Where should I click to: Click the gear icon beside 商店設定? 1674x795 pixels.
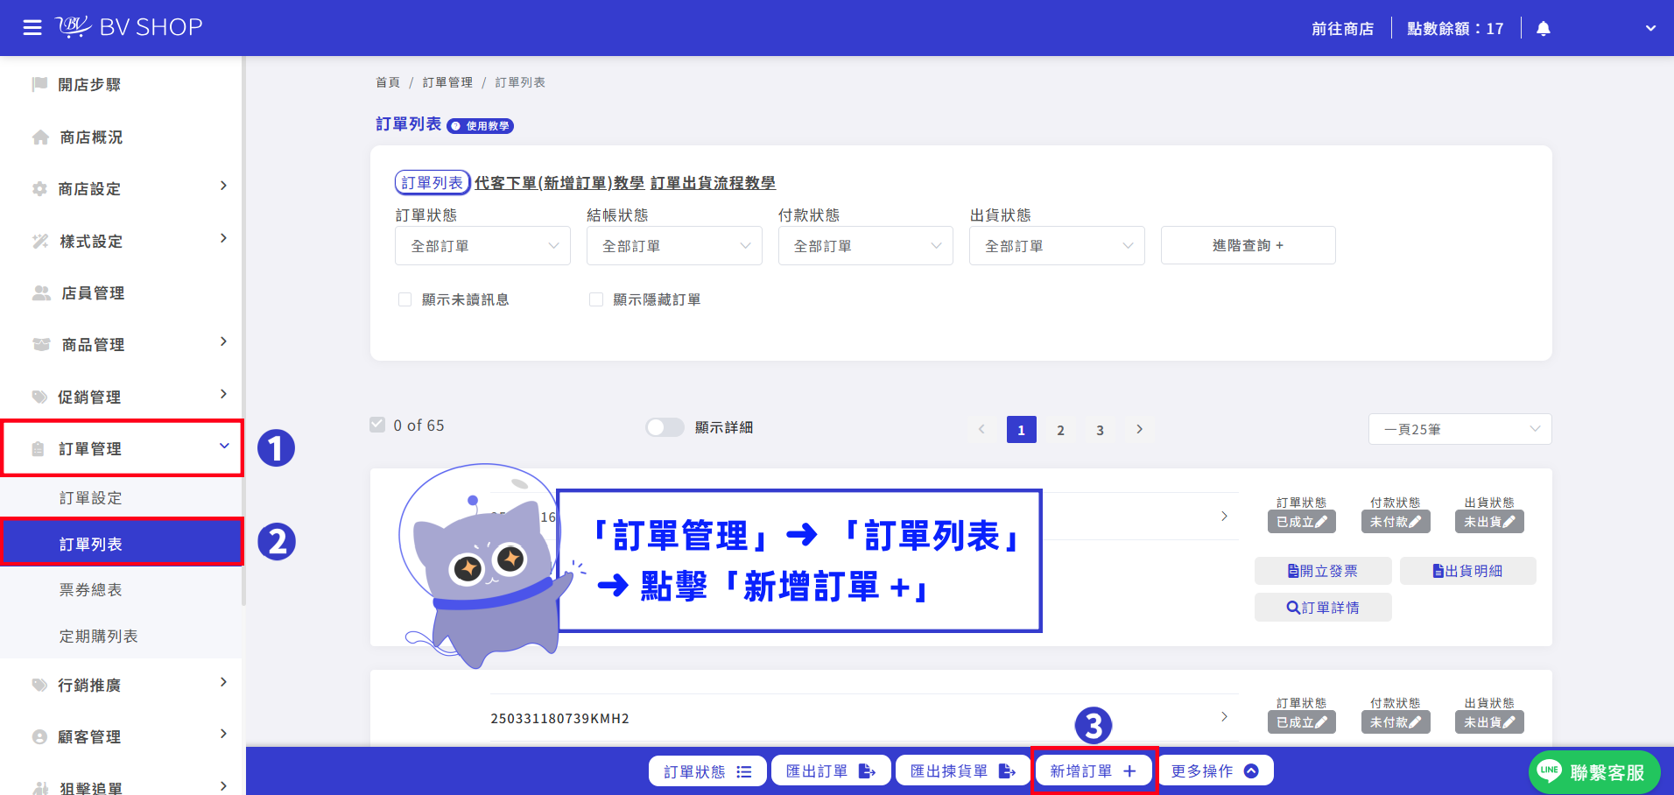click(x=39, y=188)
